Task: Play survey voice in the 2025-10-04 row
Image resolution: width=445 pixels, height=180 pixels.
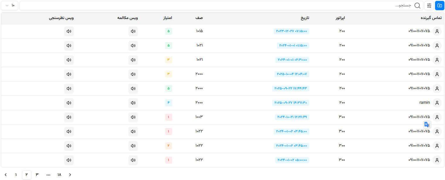Action: [69, 74]
